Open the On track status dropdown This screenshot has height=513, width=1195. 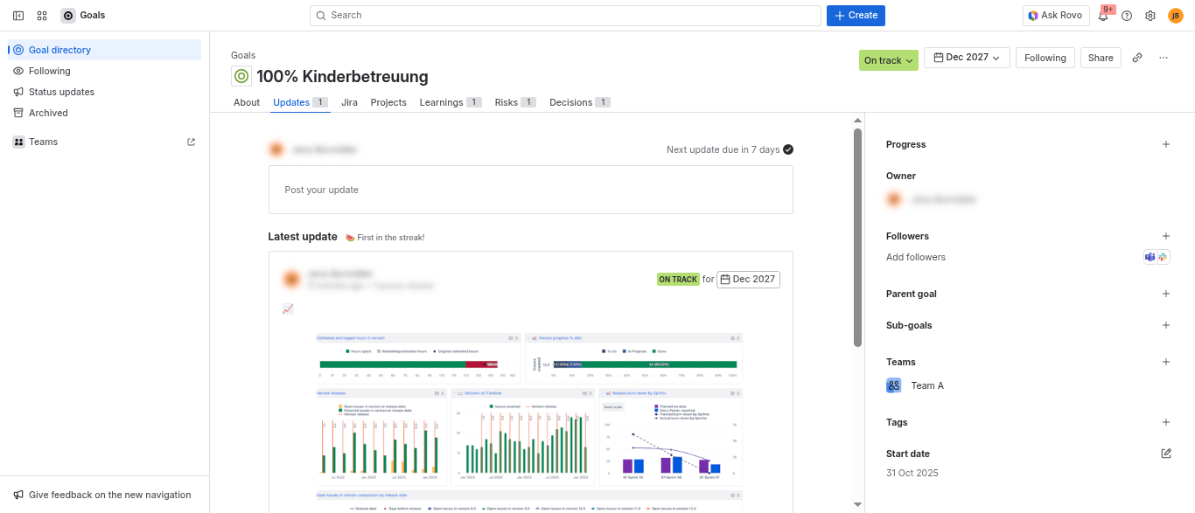[x=889, y=60]
